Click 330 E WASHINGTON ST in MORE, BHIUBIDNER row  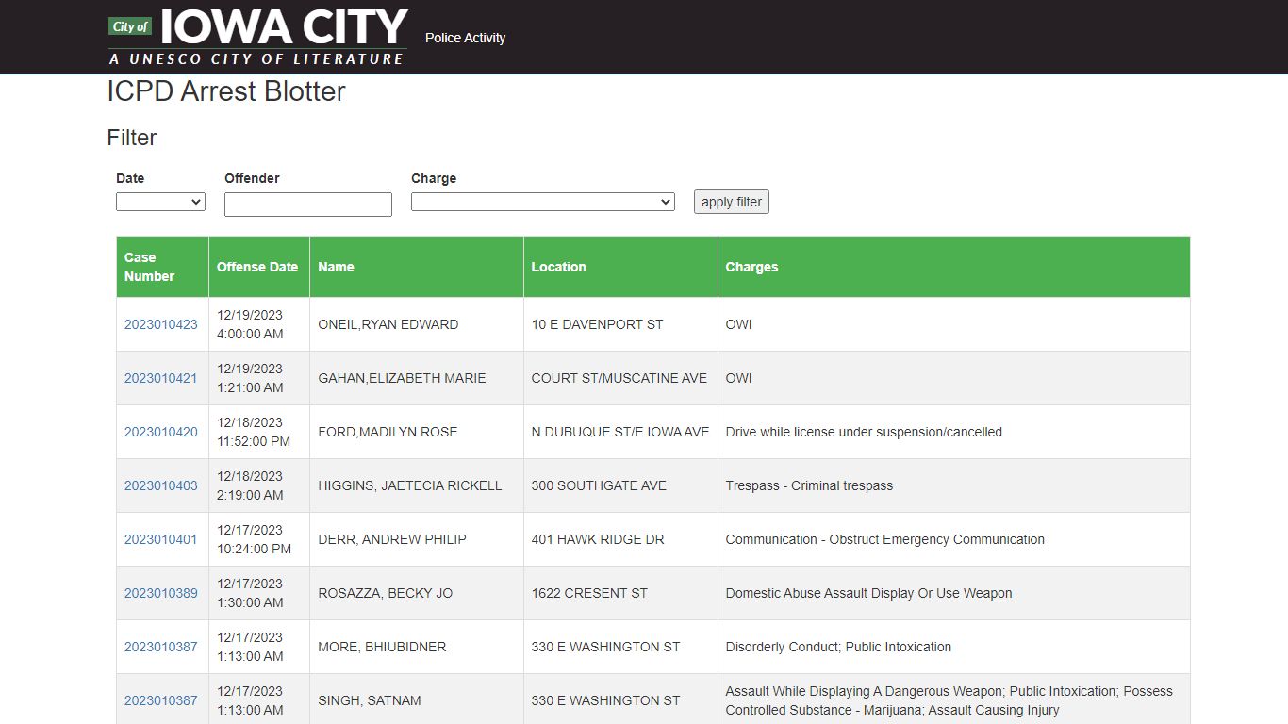[x=605, y=647]
